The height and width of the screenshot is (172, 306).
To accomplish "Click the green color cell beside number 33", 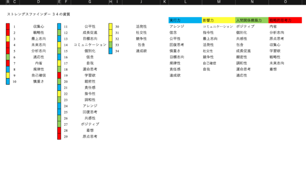I will pos(110,45).
